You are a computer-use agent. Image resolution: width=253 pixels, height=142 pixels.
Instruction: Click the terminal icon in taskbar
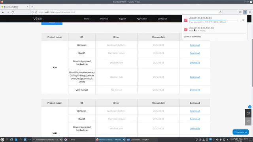click(30, 140)
